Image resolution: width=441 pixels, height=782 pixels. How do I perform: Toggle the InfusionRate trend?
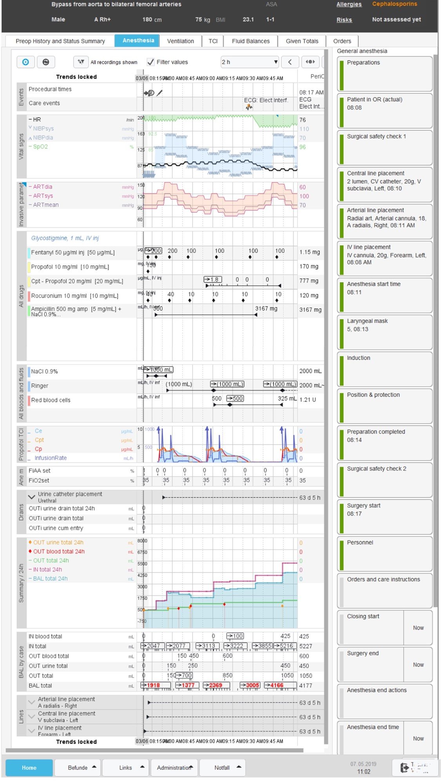click(47, 458)
